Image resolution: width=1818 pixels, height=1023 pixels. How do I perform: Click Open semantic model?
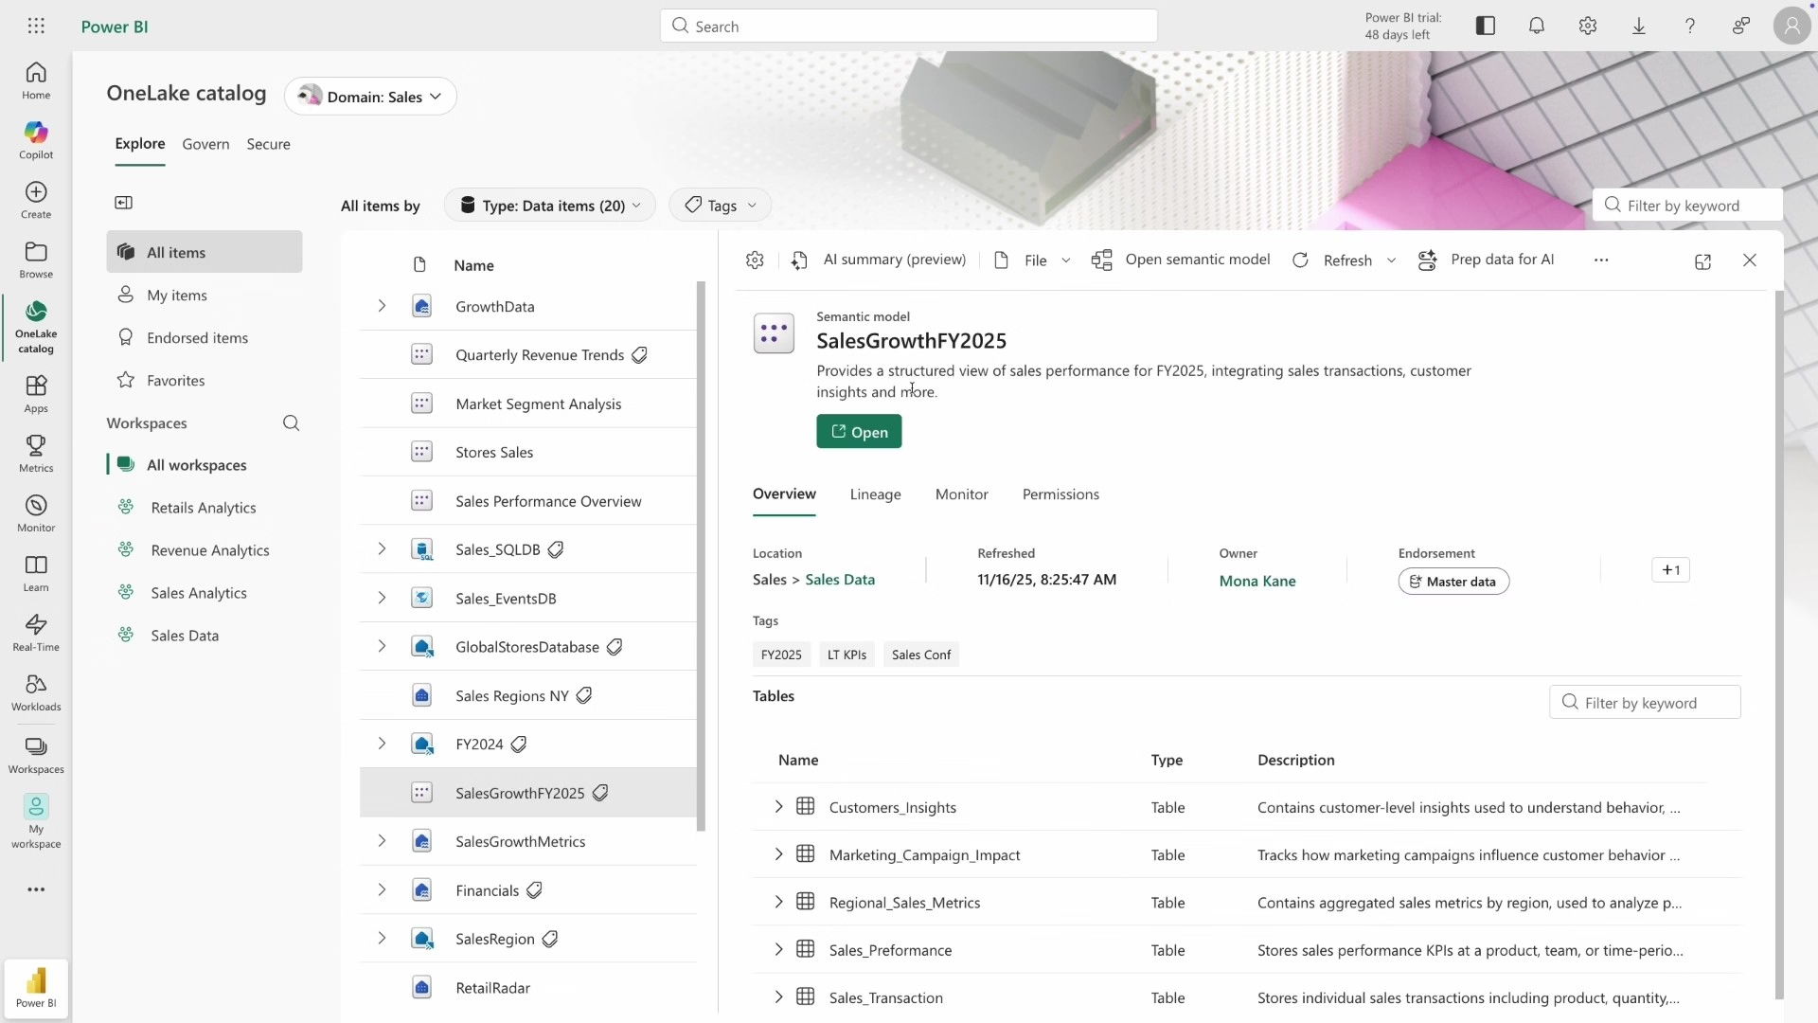(1181, 260)
